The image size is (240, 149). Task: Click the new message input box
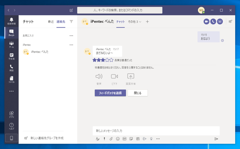[156, 131]
